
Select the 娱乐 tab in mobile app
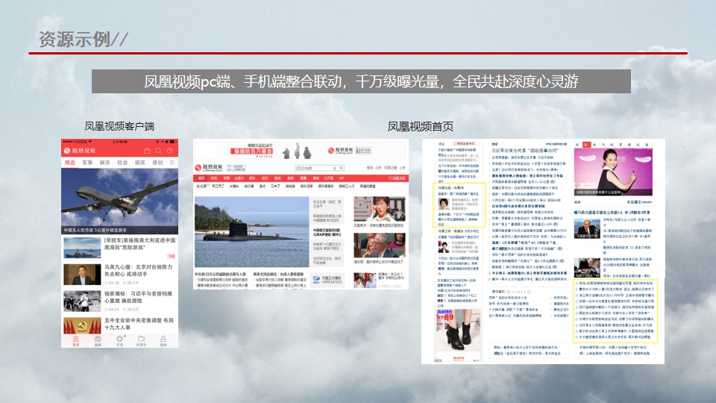(105, 163)
